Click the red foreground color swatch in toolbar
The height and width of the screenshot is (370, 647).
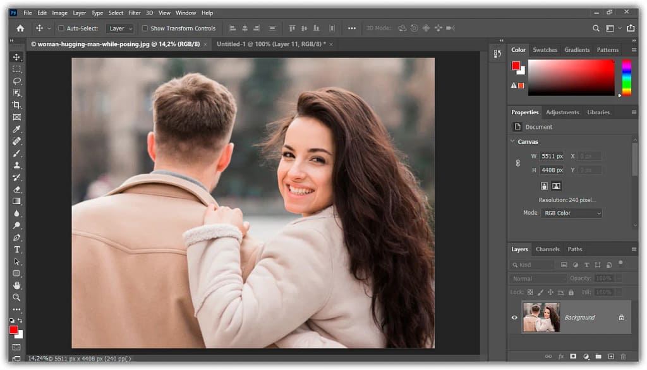(x=13, y=330)
